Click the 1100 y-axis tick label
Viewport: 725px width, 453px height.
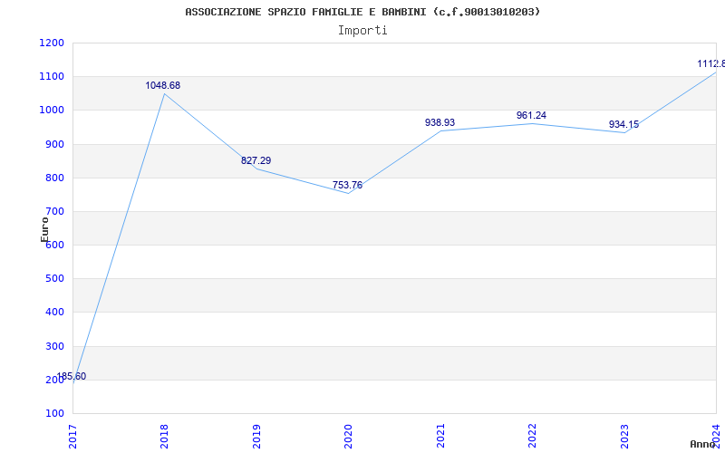tap(52, 77)
